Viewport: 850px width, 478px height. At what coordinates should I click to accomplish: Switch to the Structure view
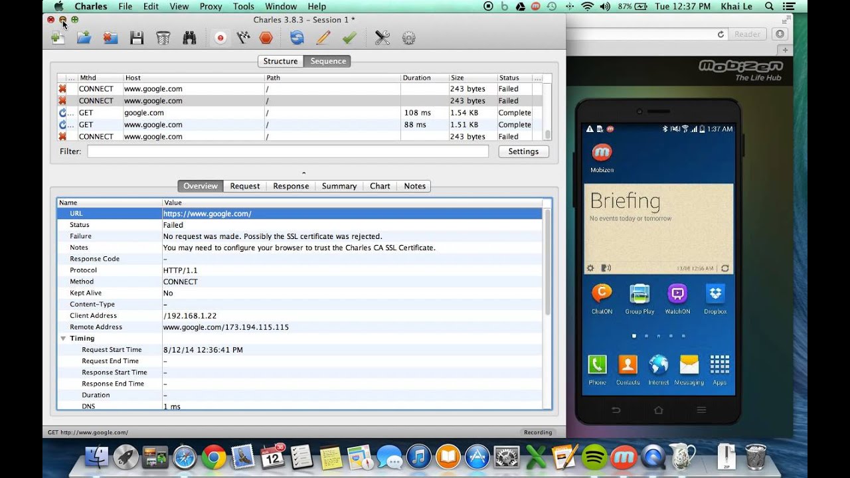pyautogui.click(x=280, y=61)
